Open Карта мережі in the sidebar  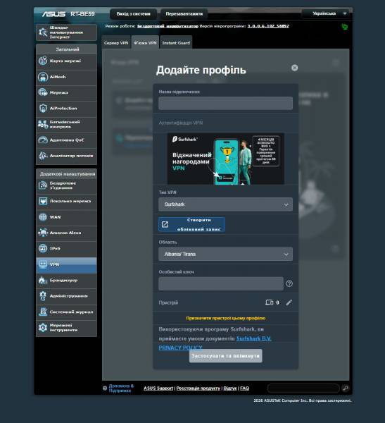coord(66,61)
